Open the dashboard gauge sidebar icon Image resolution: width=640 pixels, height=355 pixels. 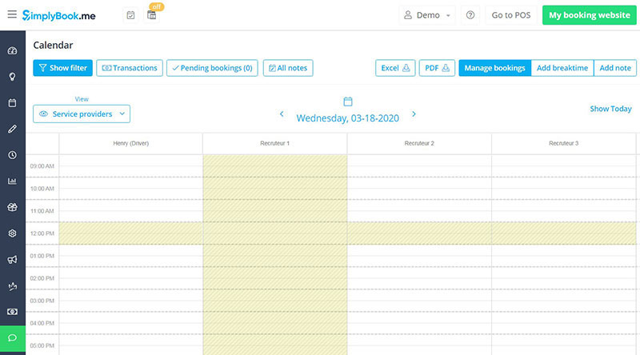pyautogui.click(x=12, y=50)
